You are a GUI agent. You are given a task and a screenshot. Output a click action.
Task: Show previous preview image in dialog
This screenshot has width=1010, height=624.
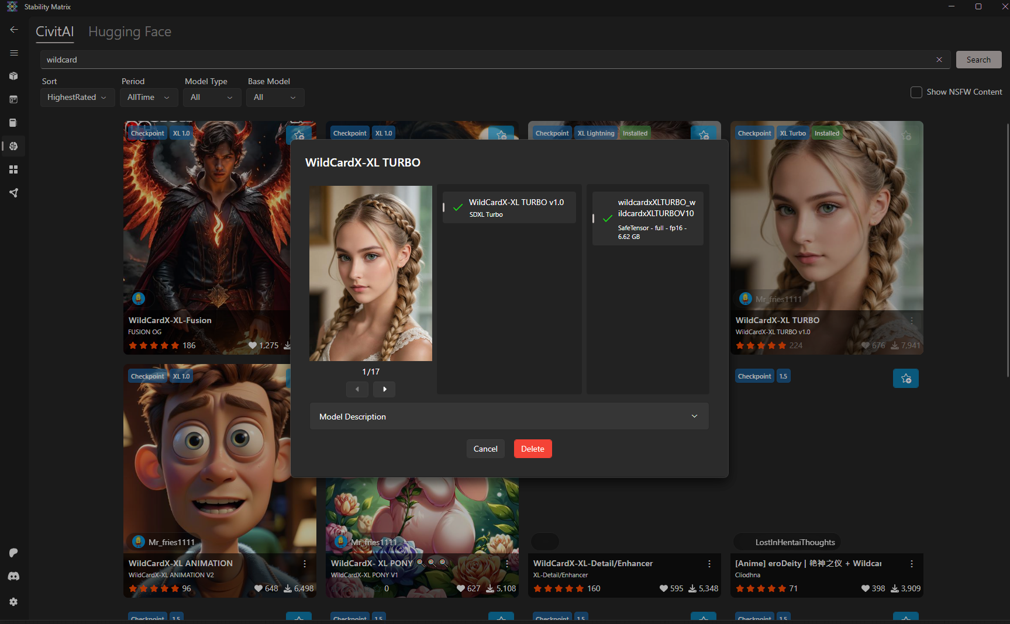click(x=357, y=389)
